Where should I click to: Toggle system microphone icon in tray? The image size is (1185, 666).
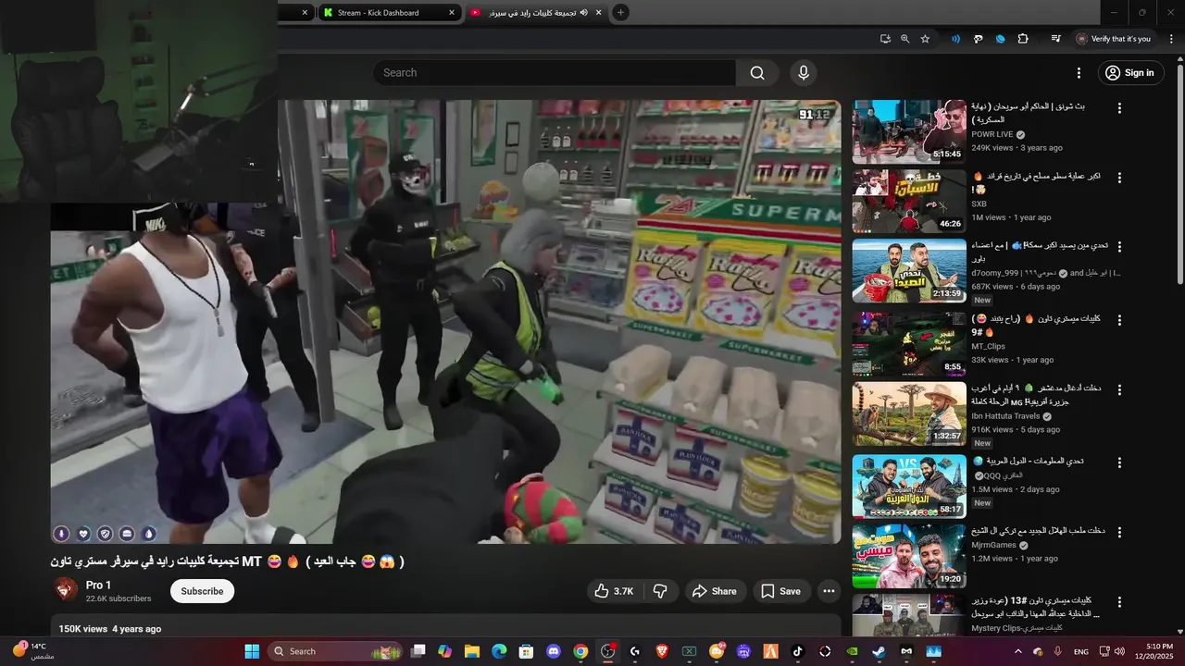click(1057, 651)
